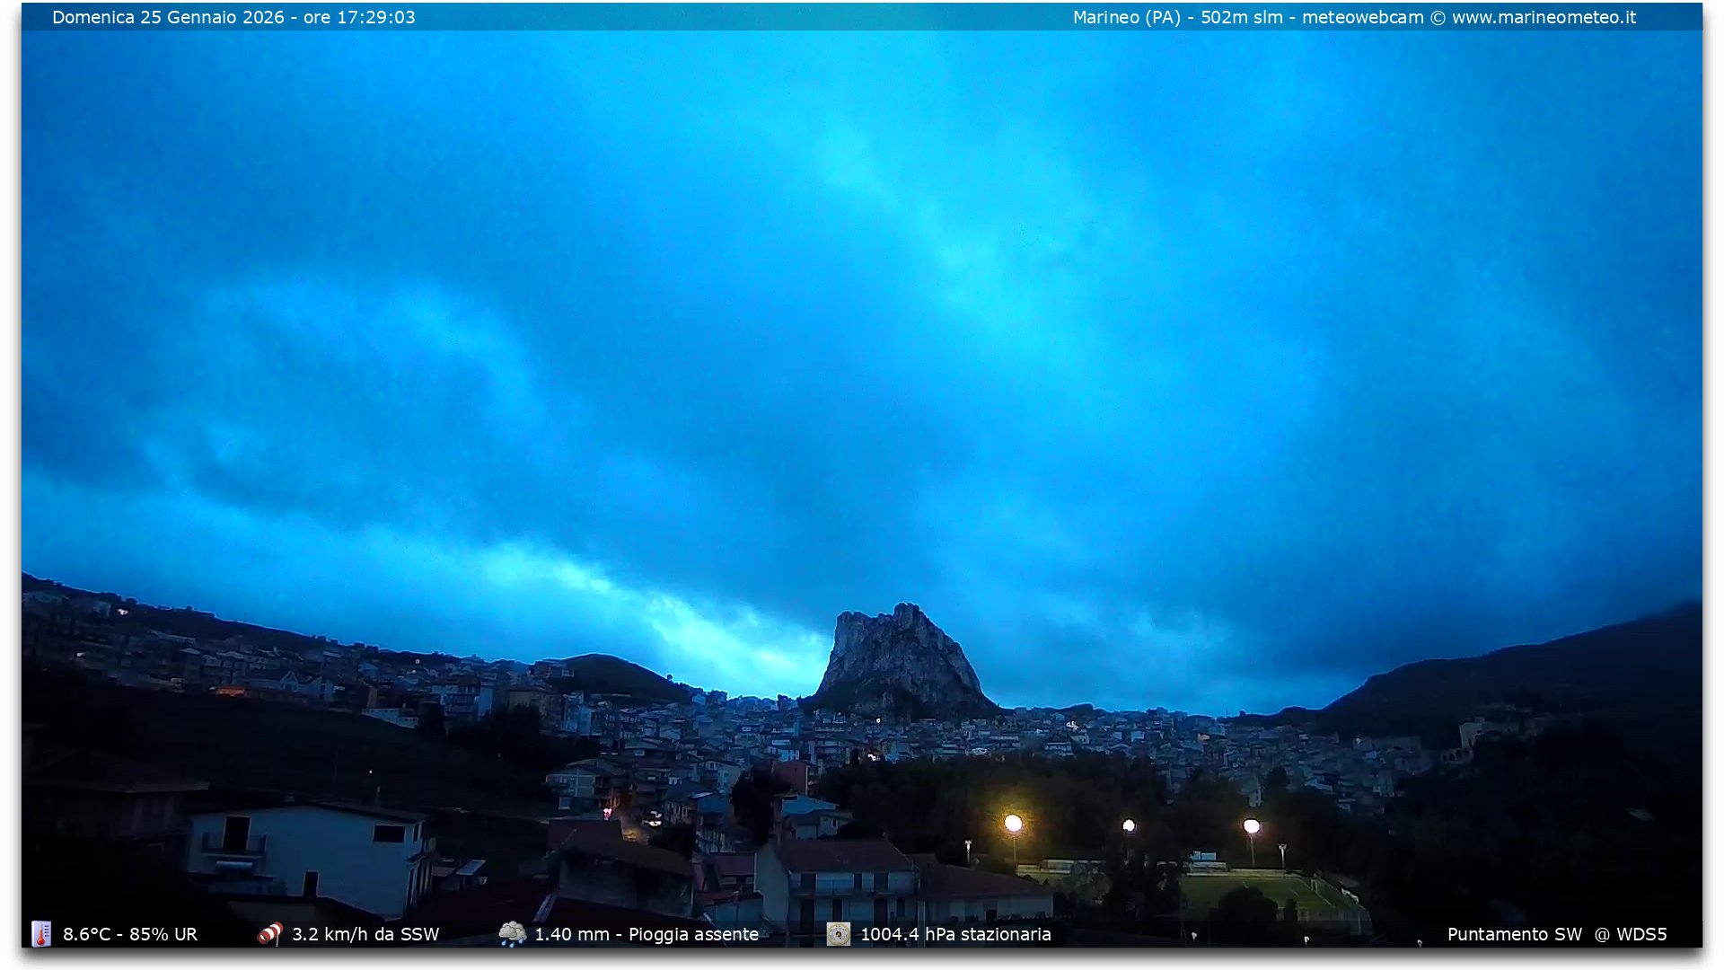Viewport: 1724px width, 970px height.
Task: Click the 1.40 mm - Pioggia assente text
Action: [646, 934]
